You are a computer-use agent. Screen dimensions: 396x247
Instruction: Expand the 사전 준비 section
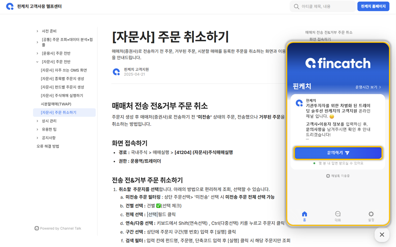point(37,31)
